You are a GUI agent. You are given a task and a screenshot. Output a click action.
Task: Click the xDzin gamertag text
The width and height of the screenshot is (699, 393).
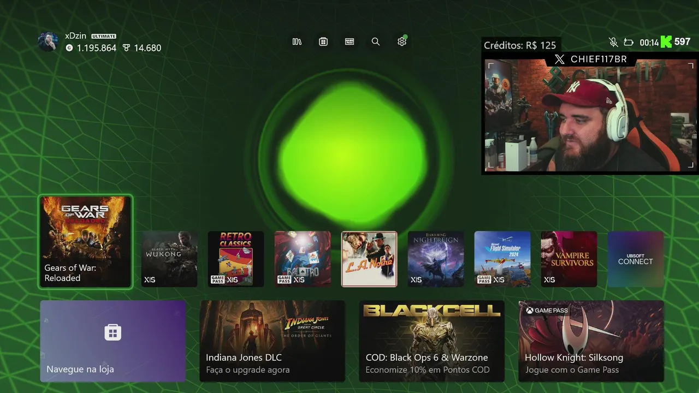pos(76,36)
